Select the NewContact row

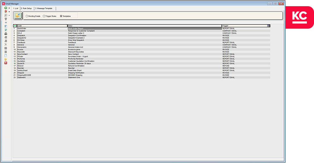(x=142, y=54)
